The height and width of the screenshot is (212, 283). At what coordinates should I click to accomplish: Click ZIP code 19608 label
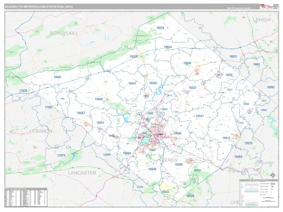[127, 153]
